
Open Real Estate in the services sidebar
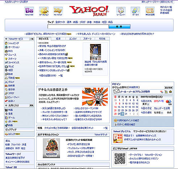12,78
